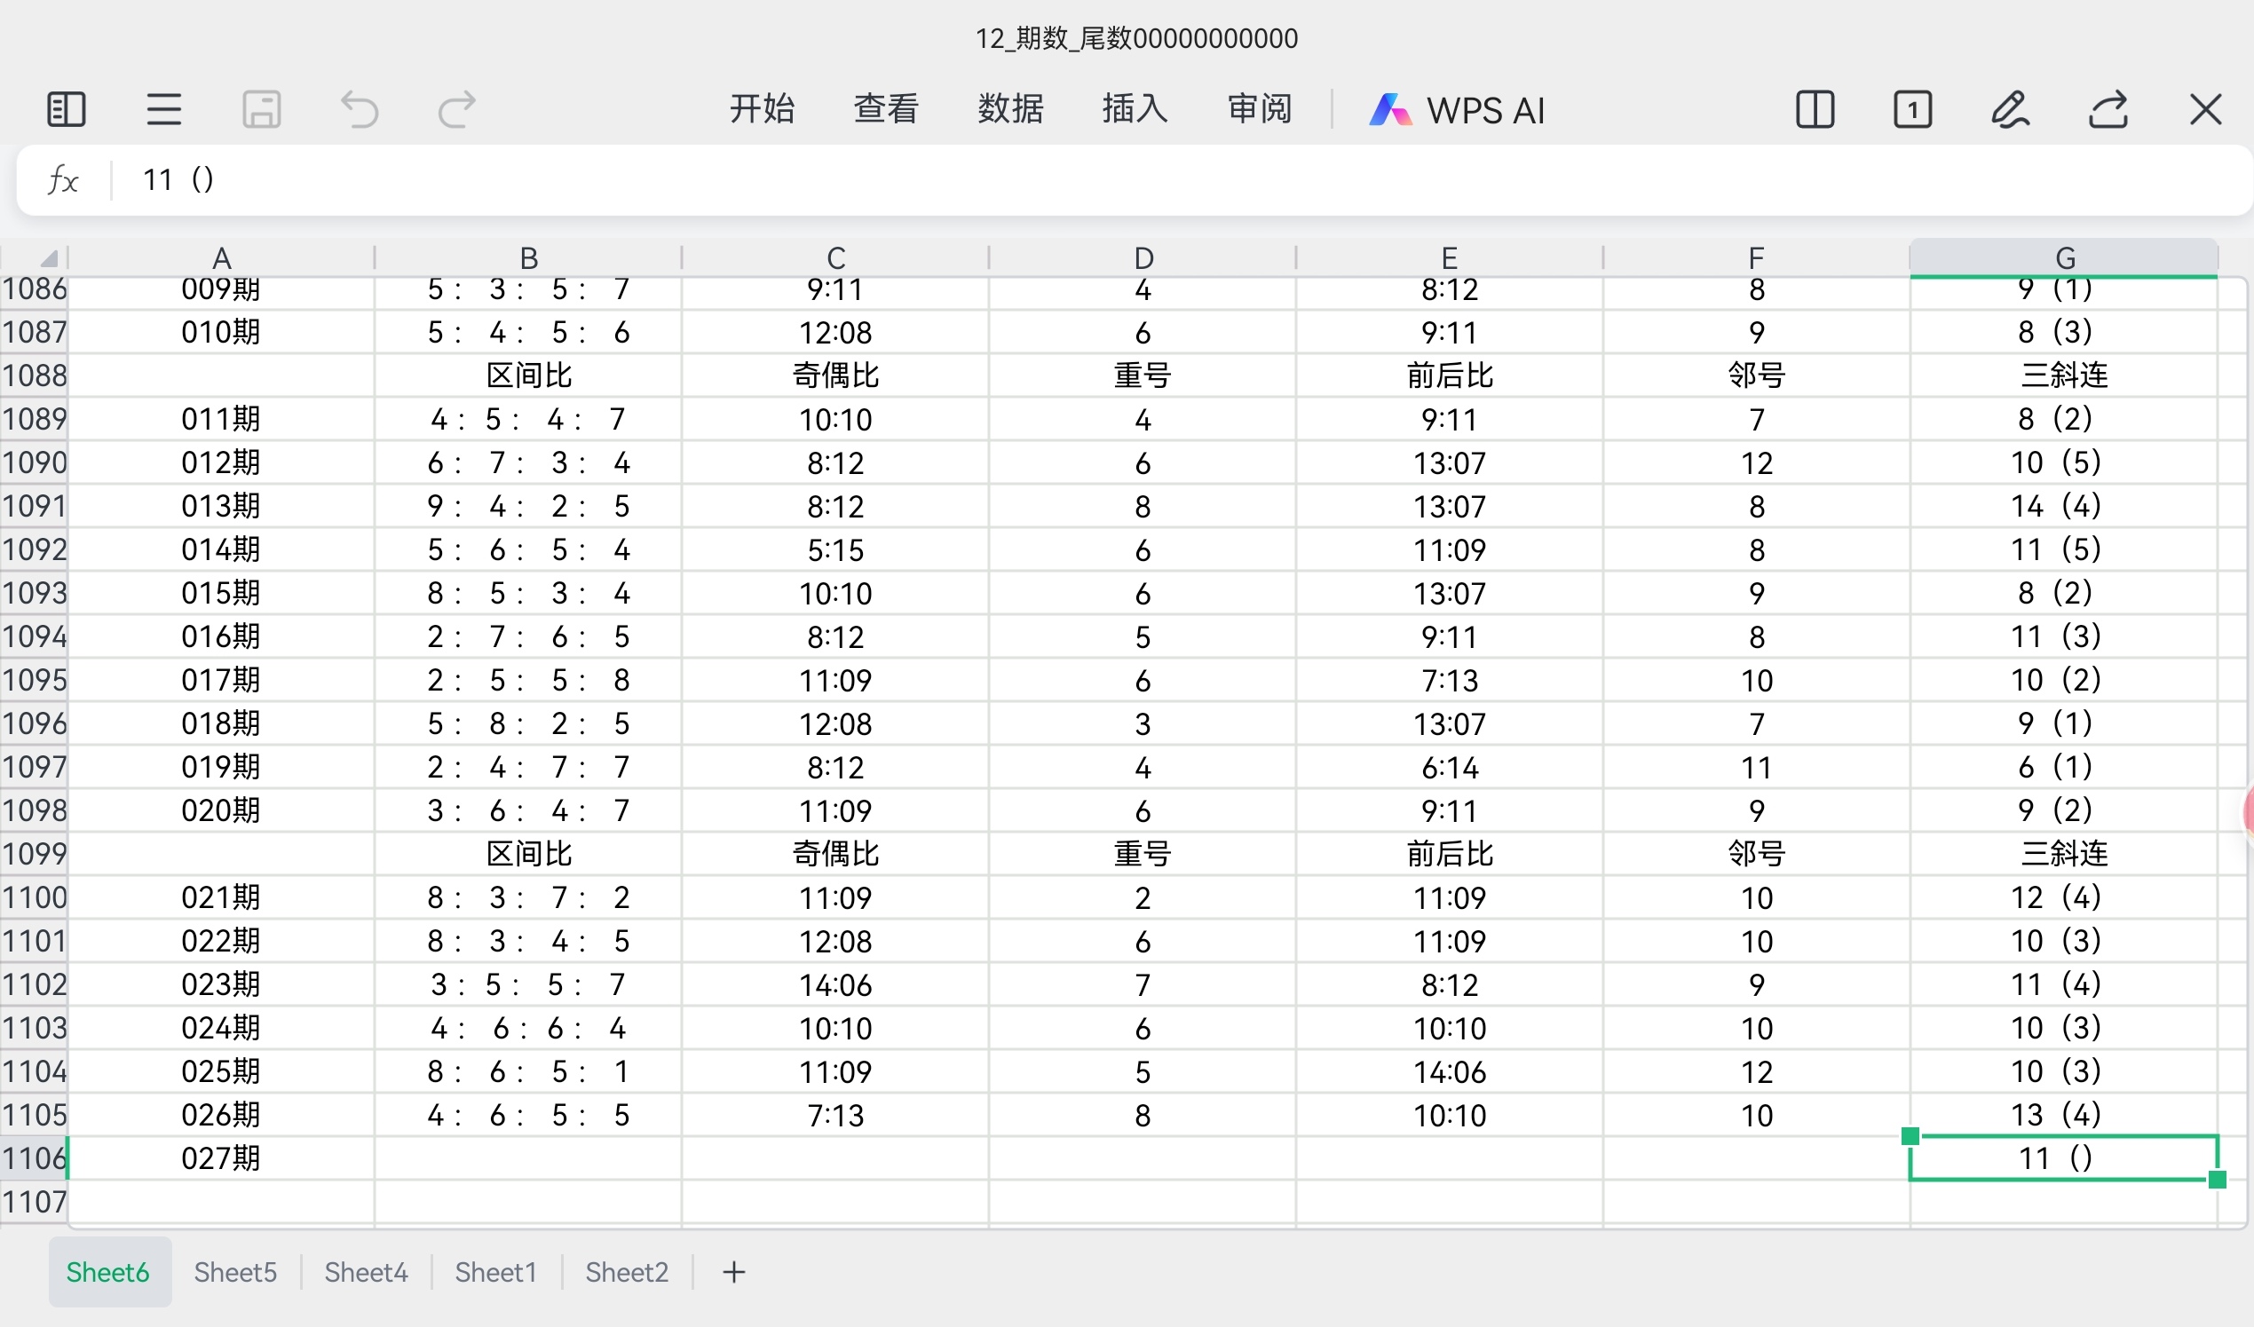
Task: Click the undo arrow icon
Action: [360, 109]
